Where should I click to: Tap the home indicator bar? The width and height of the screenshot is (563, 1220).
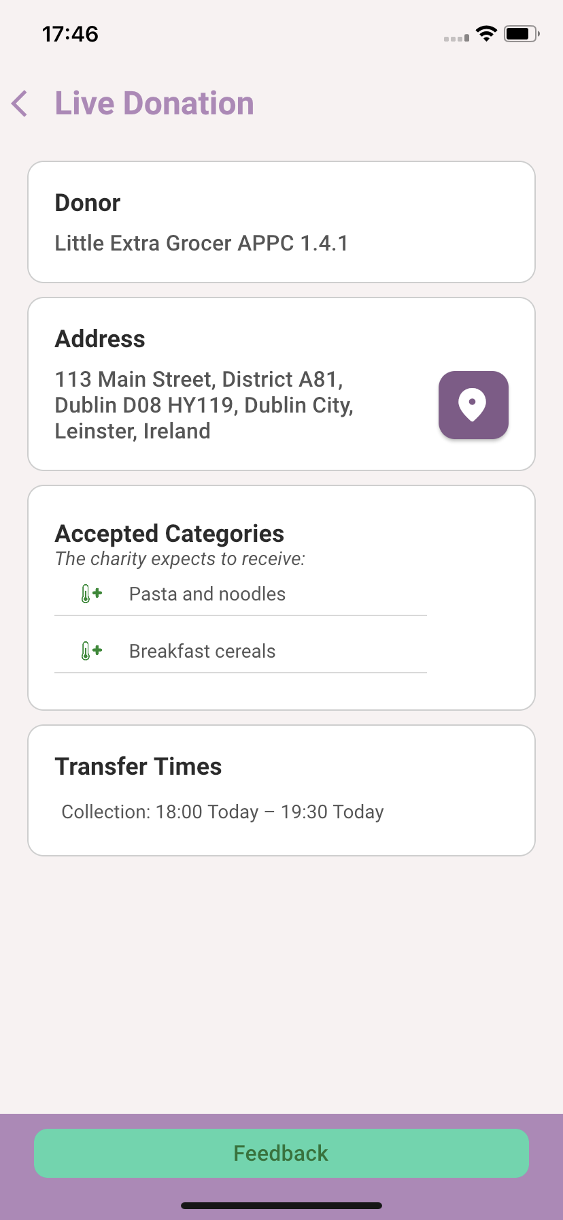(x=281, y=1206)
